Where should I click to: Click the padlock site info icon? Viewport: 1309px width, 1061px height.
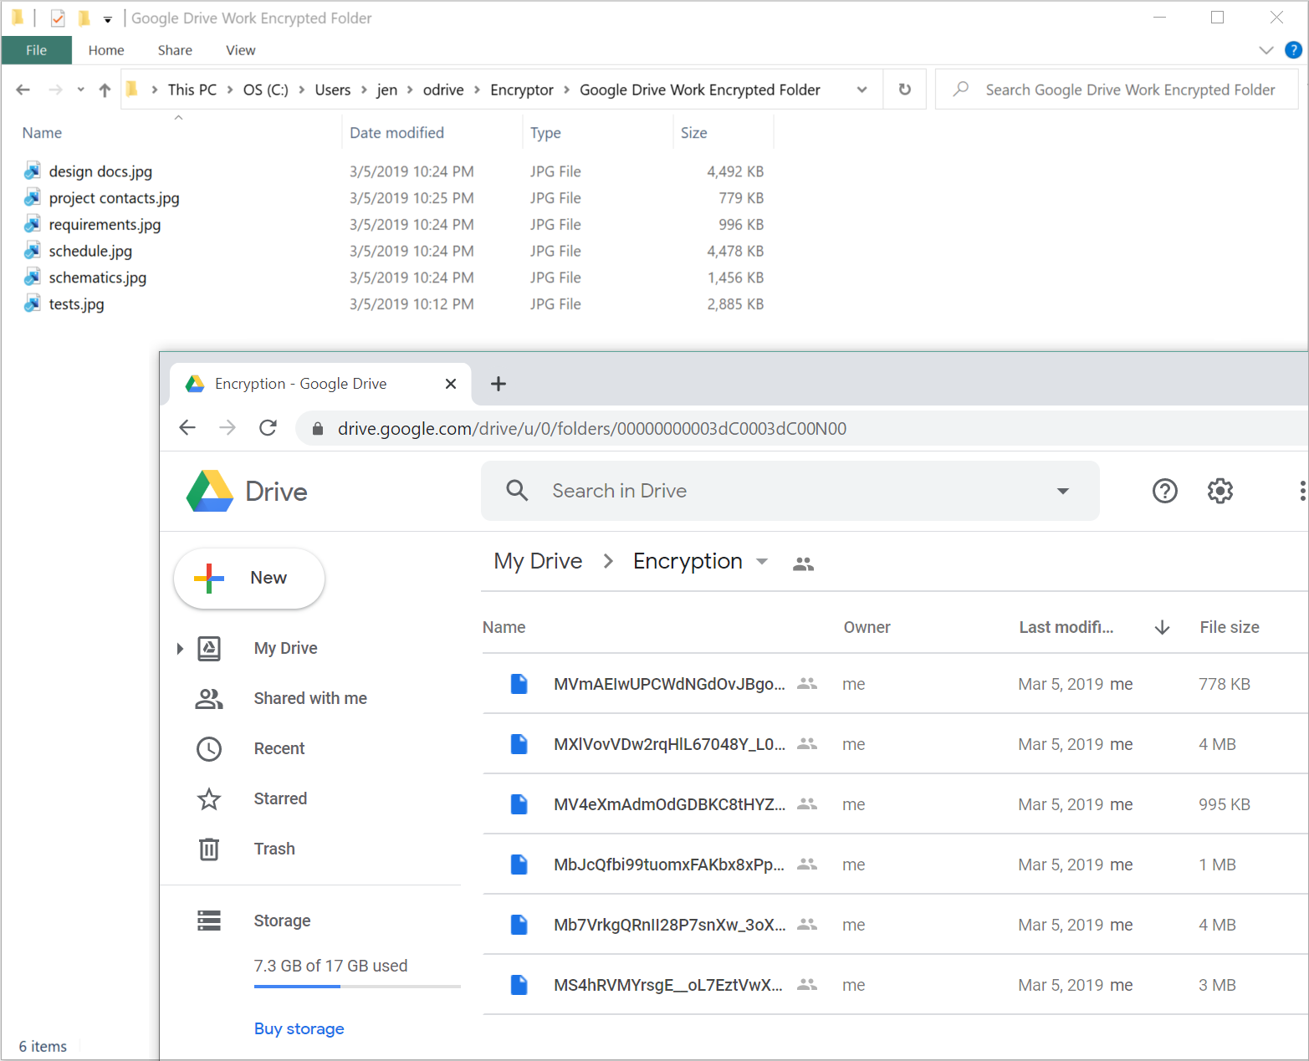tap(318, 429)
